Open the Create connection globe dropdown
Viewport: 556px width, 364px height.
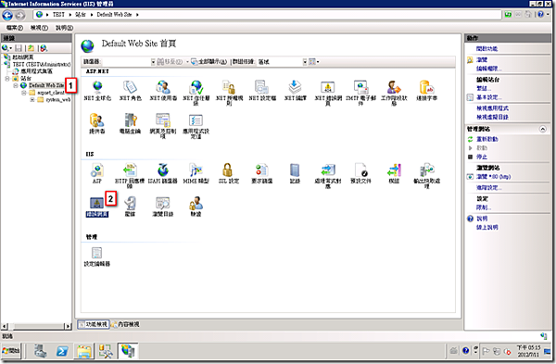pos(6,48)
